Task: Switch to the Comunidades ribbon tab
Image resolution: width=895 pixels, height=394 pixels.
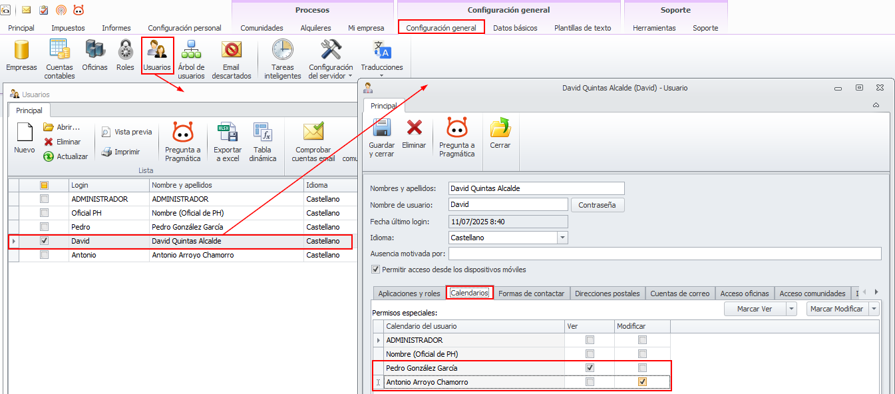Action: pyautogui.click(x=262, y=28)
